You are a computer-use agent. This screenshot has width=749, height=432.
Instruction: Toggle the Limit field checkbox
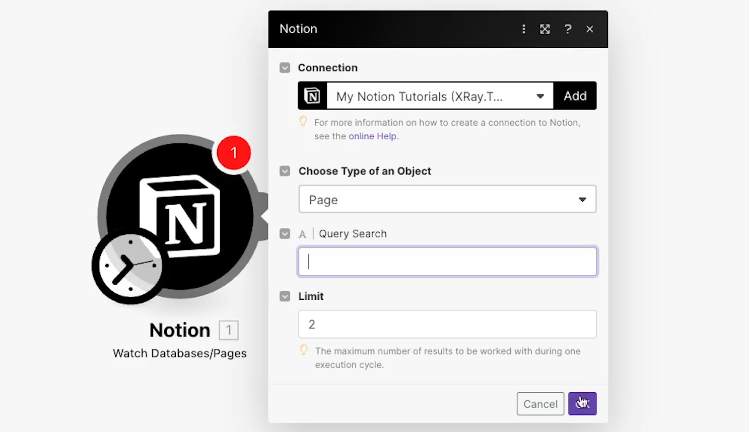click(285, 296)
